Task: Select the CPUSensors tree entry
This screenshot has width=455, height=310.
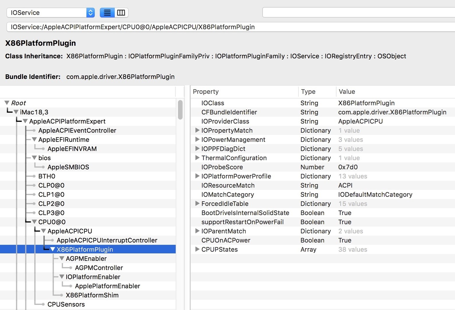Action: point(66,305)
